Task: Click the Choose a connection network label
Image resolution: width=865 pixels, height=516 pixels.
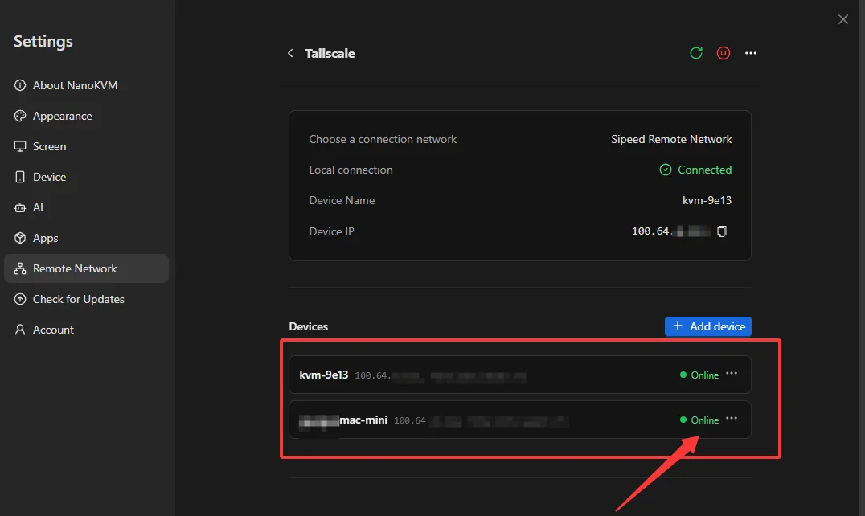Action: point(383,140)
